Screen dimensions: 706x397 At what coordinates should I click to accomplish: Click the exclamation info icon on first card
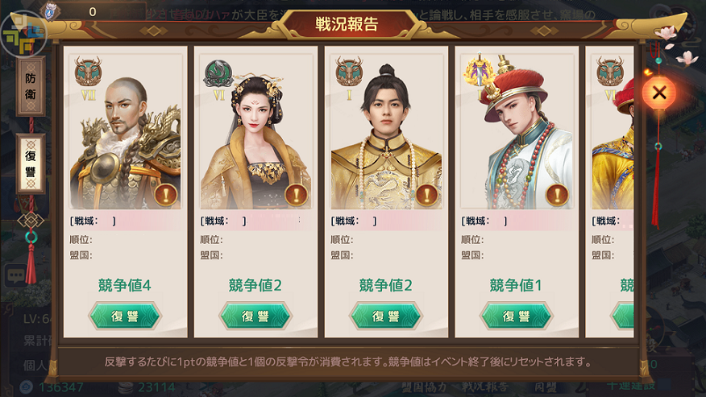[x=166, y=195]
